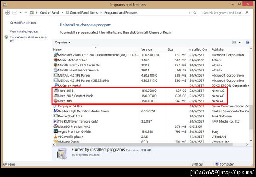The width and height of the screenshot is (256, 177).
Task: Click vertical scrollbar thumb
Action: (x=251, y=117)
